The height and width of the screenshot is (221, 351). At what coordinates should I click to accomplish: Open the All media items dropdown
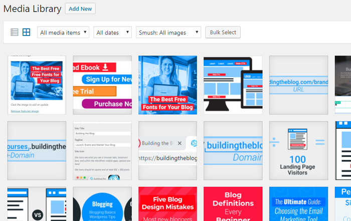tap(63, 33)
